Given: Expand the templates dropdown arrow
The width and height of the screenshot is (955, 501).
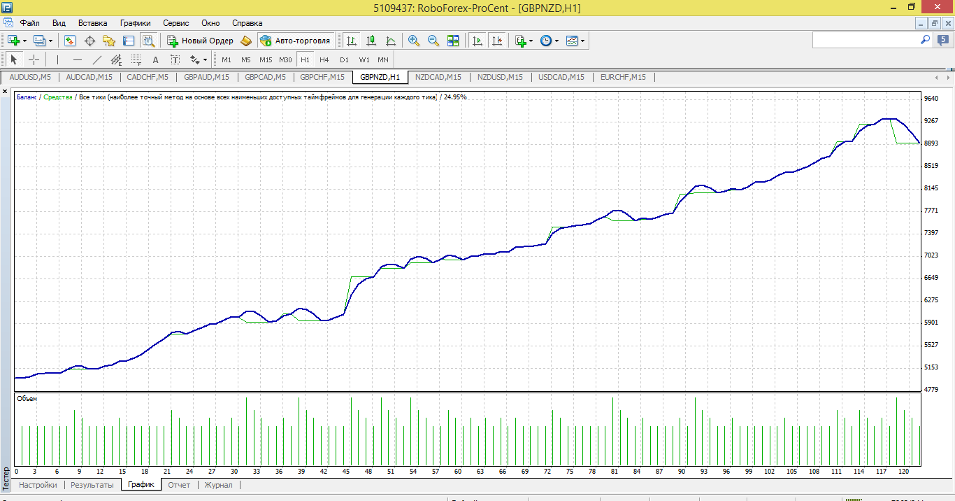Looking at the screenshot, I should tap(582, 41).
